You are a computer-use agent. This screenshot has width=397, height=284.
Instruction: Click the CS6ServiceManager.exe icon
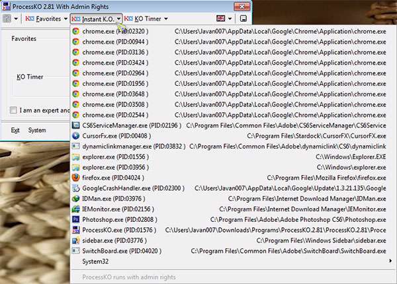click(75, 125)
